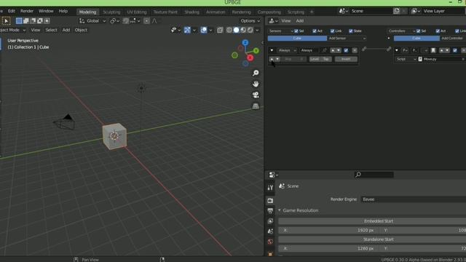The image size is (466, 262).
Task: Switch to the Shading workspace tab
Action: click(191, 12)
